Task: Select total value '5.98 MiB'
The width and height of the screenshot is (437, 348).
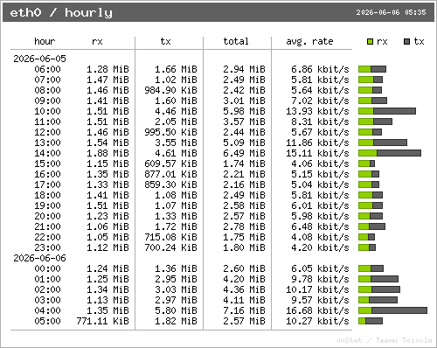Action: (x=244, y=111)
